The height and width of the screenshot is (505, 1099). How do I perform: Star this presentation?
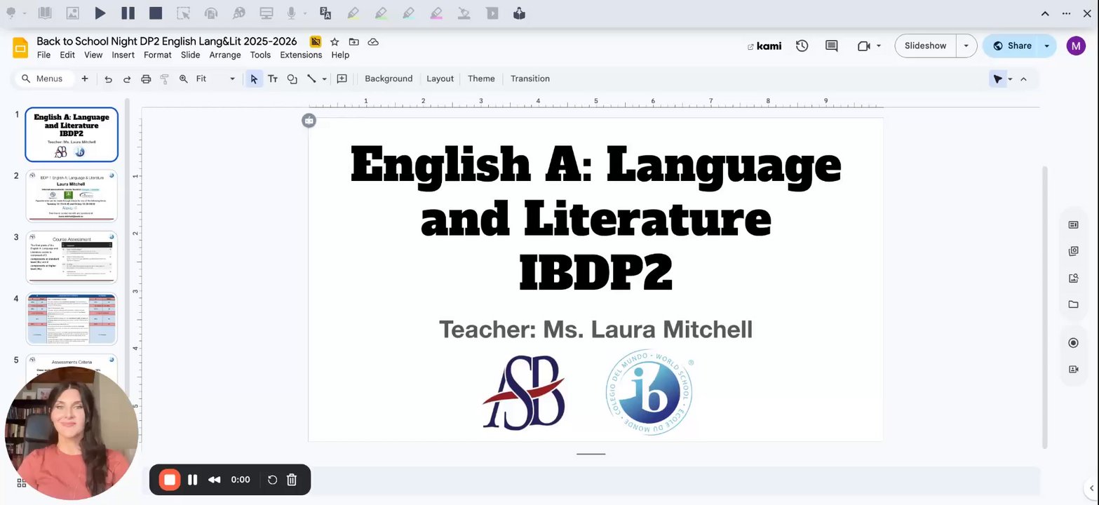[335, 42]
